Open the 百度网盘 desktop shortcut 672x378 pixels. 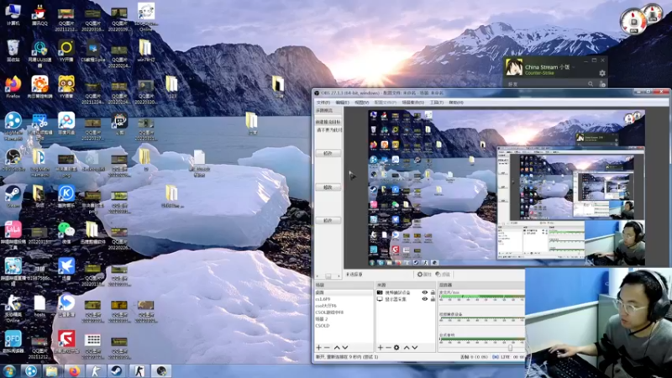pos(66,123)
